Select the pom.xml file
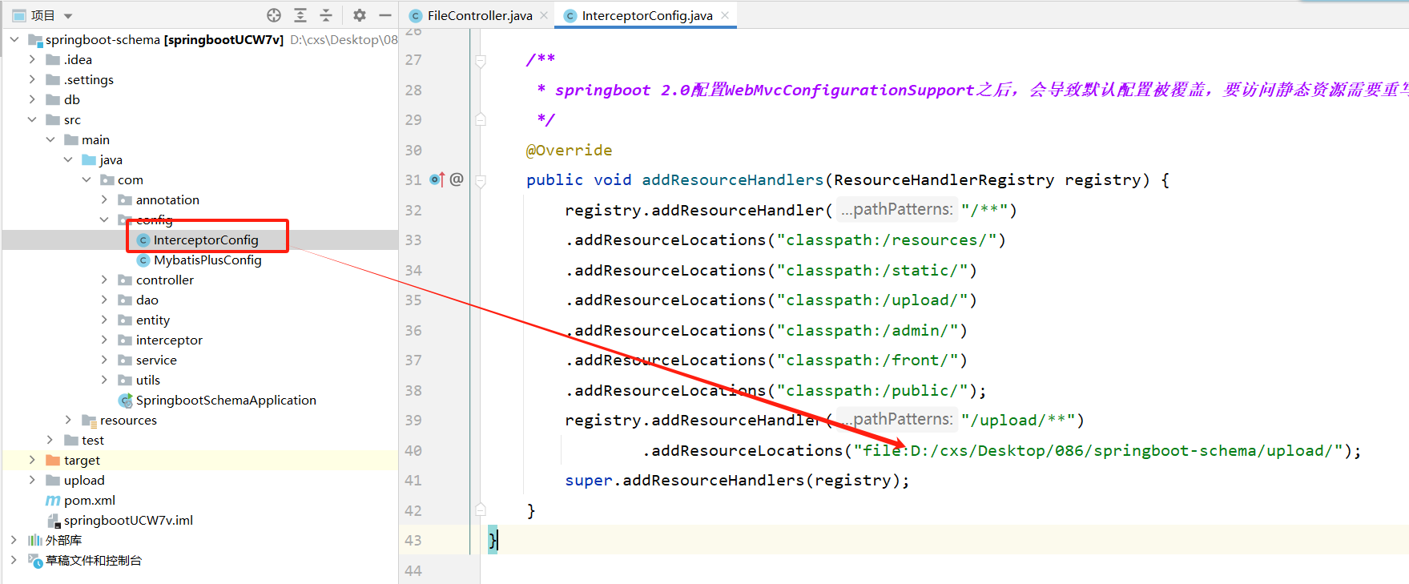The image size is (1409, 584). pyautogui.click(x=90, y=500)
